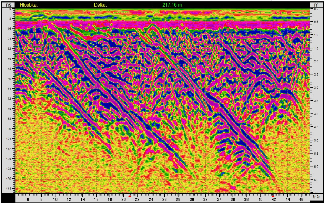Image resolution: width=324 pixels, height=203 pixels.
Task: Click distance label 6 on bottom ruler
Action: pos(28,200)
